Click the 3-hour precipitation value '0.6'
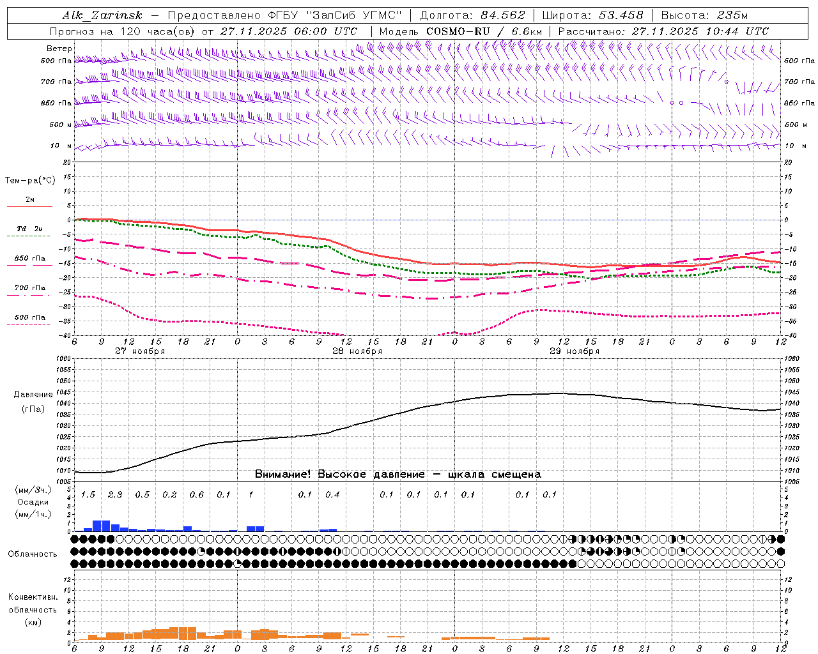Viewport: 818px width, 654px height. 197,494
